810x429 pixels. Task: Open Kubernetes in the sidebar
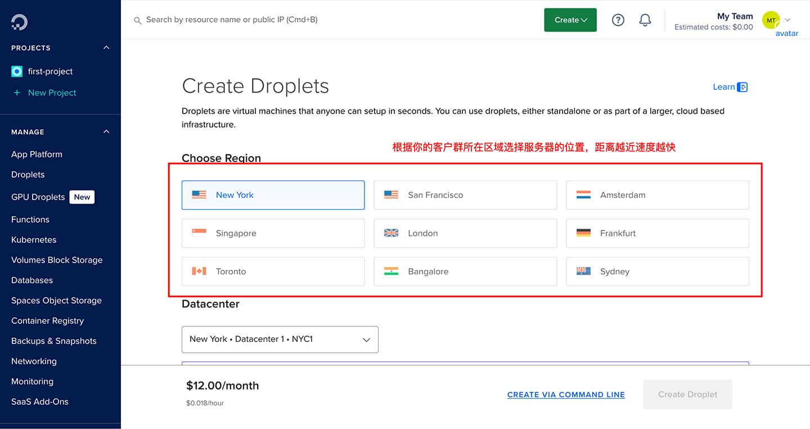(x=34, y=240)
